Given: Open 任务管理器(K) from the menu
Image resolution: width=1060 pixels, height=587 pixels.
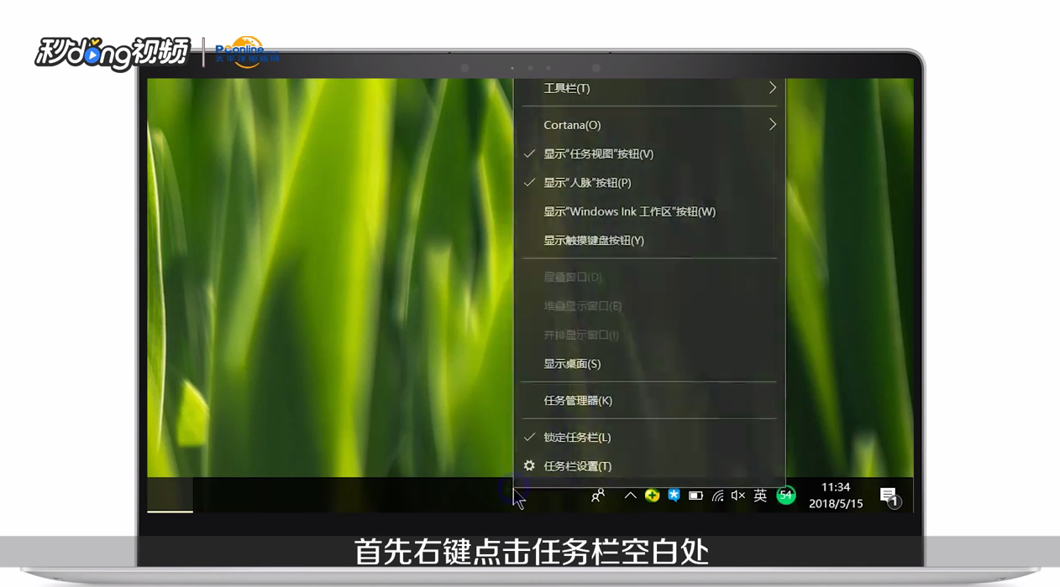Looking at the screenshot, I should (x=649, y=401).
